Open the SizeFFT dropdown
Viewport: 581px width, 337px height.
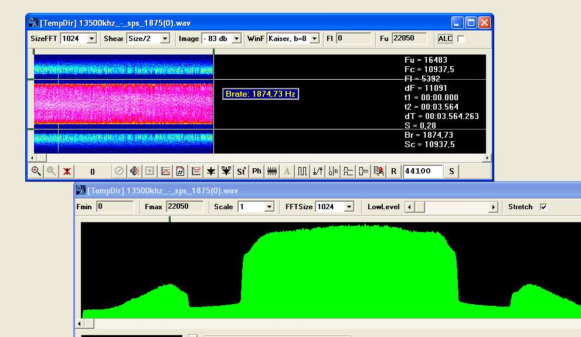pos(91,39)
